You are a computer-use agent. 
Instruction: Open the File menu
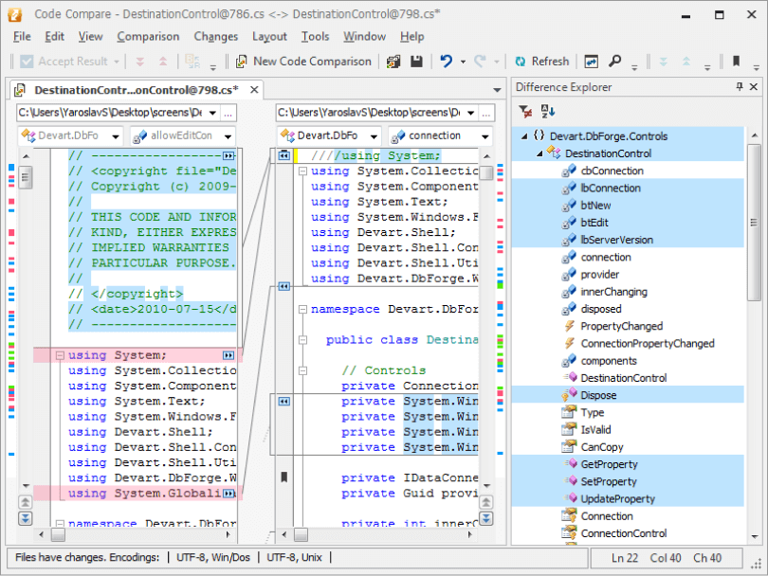[22, 36]
